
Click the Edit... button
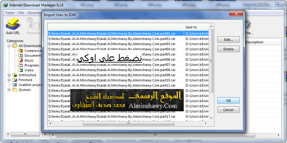coord(228,40)
